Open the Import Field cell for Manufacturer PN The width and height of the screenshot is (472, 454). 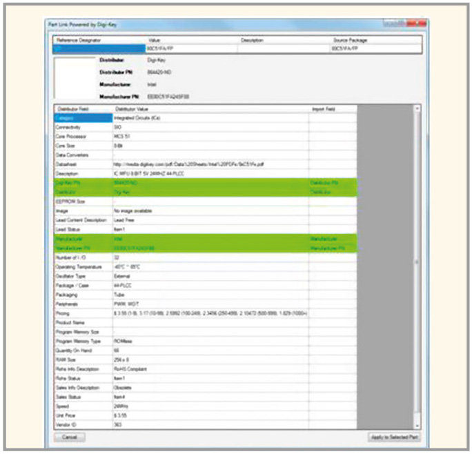pyautogui.click(x=332, y=247)
